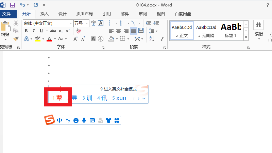Open the font name dropdown

(x=71, y=23)
